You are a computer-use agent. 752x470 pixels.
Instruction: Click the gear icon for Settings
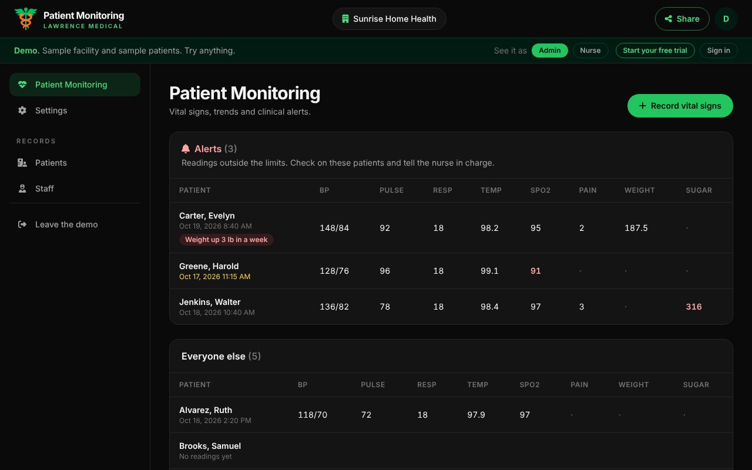point(22,110)
